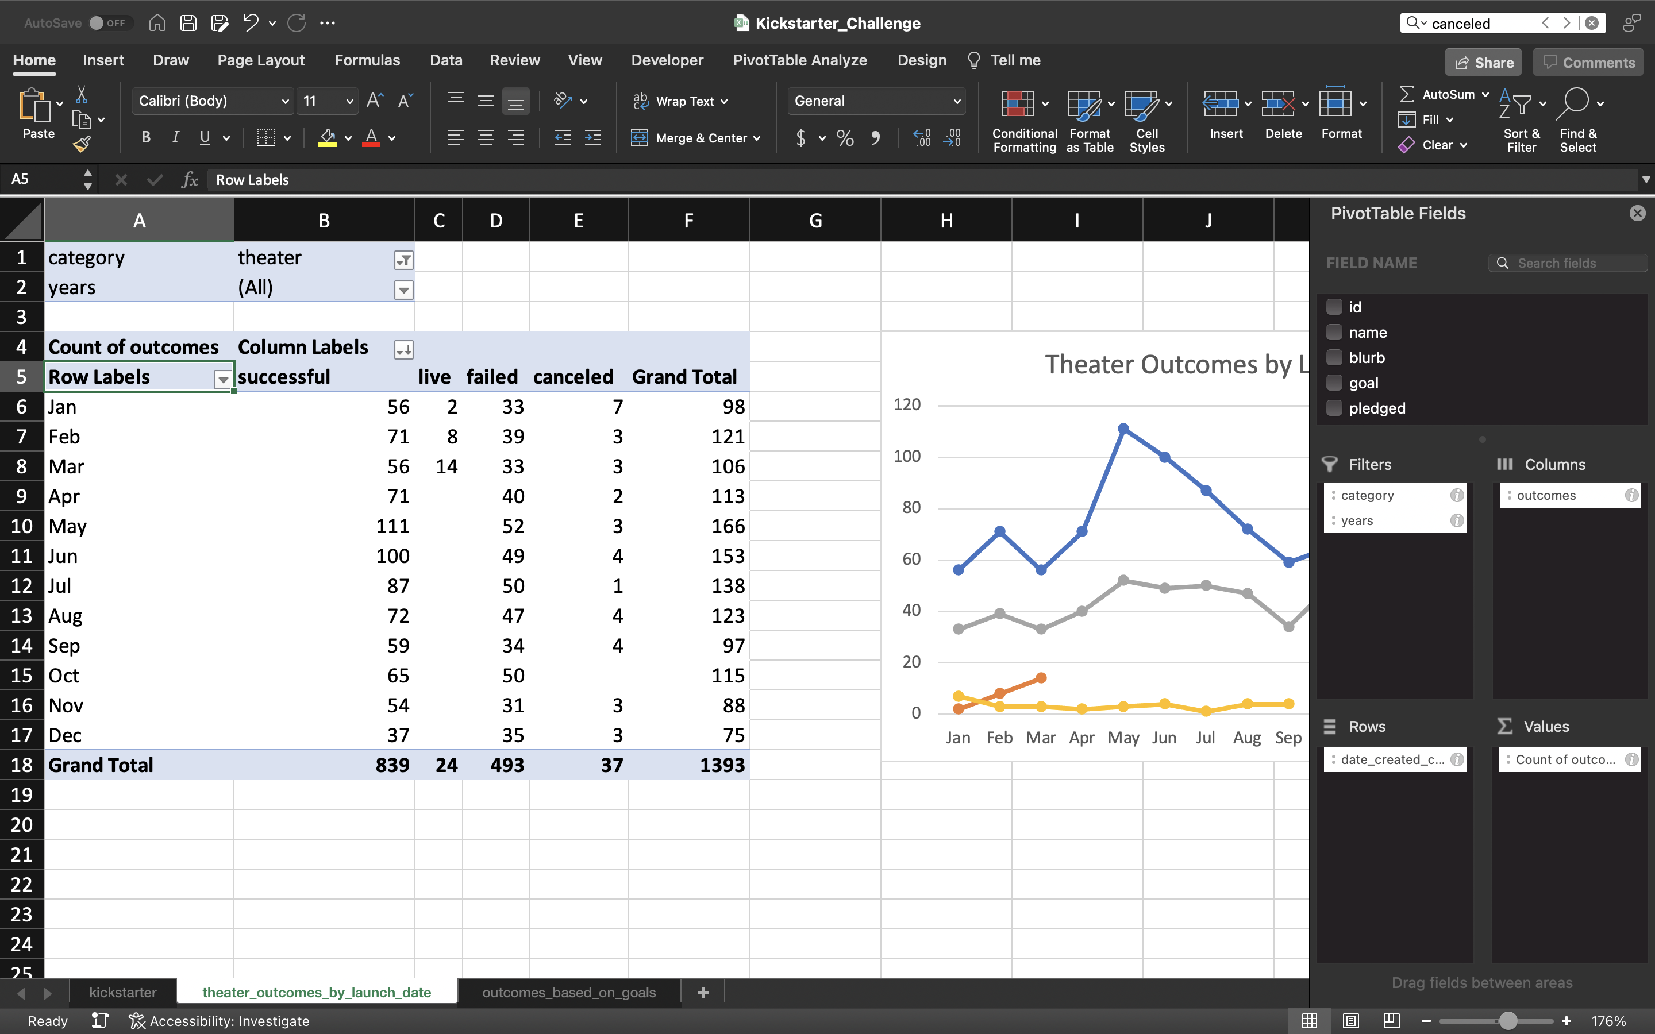
Task: Enable the goal field checkbox
Action: pyautogui.click(x=1334, y=382)
